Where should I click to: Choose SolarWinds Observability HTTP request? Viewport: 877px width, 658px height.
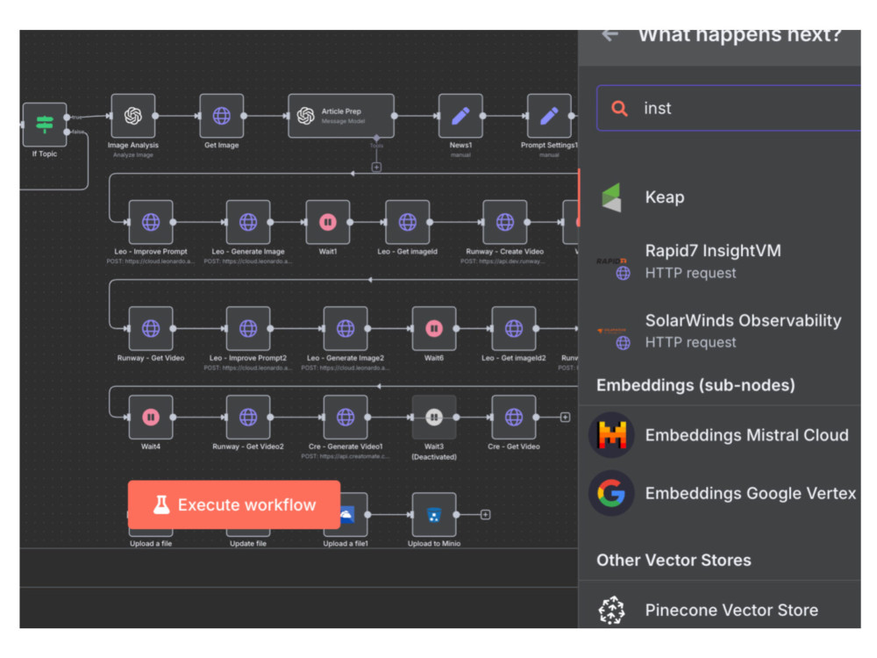[x=719, y=332]
